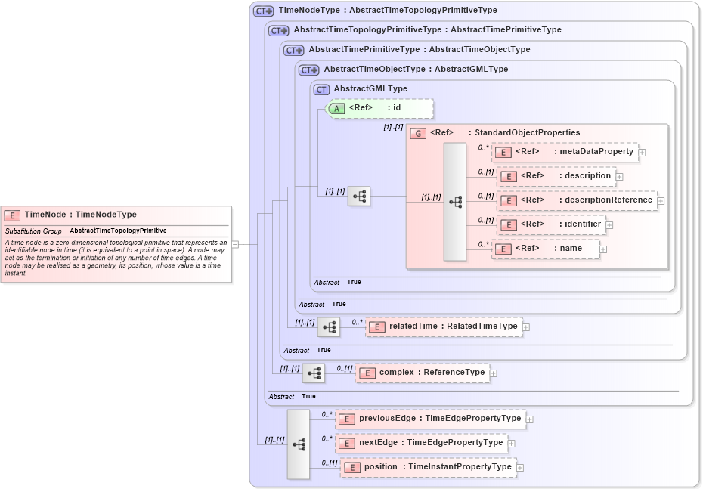703x489 pixels.
Task: Click the CT icon of AbstractGMLType
Action: 321,90
